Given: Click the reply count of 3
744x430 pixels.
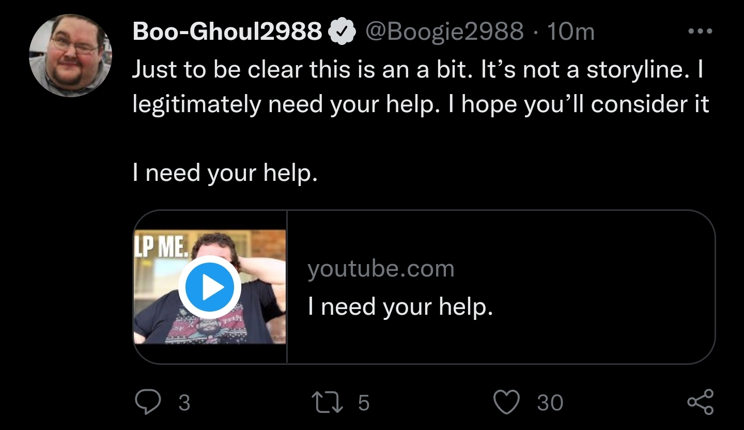Looking at the screenshot, I should click(184, 403).
